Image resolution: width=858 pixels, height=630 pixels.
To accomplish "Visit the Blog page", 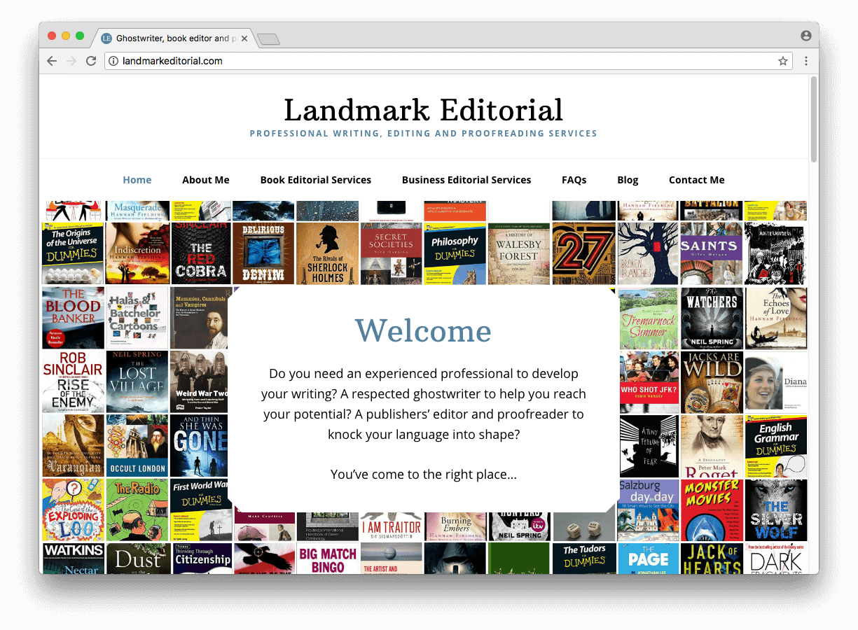I will pyautogui.click(x=628, y=180).
